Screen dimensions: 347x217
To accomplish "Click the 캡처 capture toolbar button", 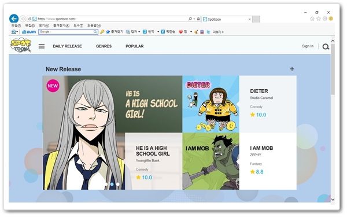I will pos(132,32).
